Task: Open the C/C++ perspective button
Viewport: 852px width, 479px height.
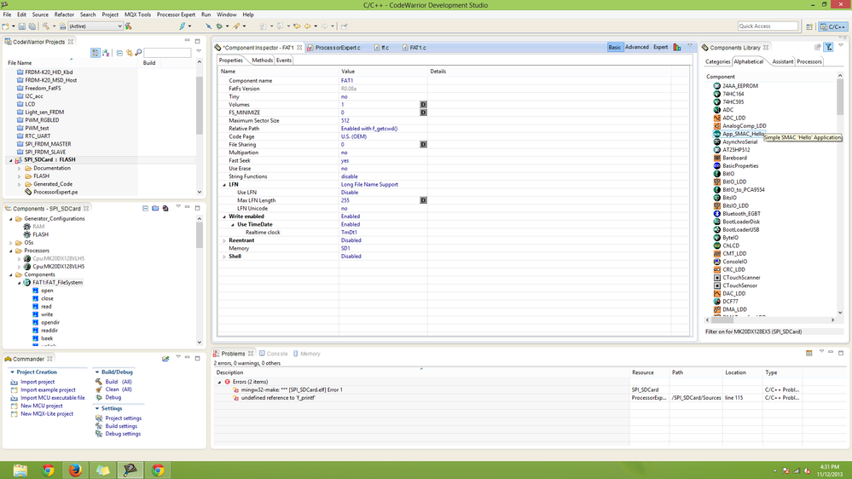Action: coord(833,26)
